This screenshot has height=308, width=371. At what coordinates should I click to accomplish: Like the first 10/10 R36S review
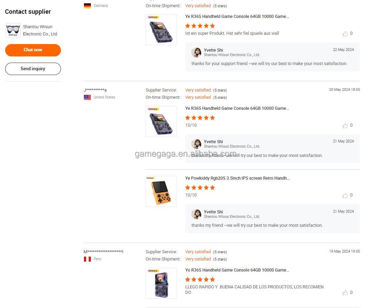coord(345,126)
